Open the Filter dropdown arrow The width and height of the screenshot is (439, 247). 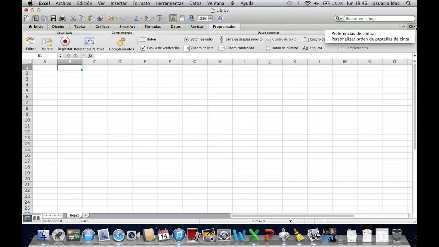tap(165, 19)
